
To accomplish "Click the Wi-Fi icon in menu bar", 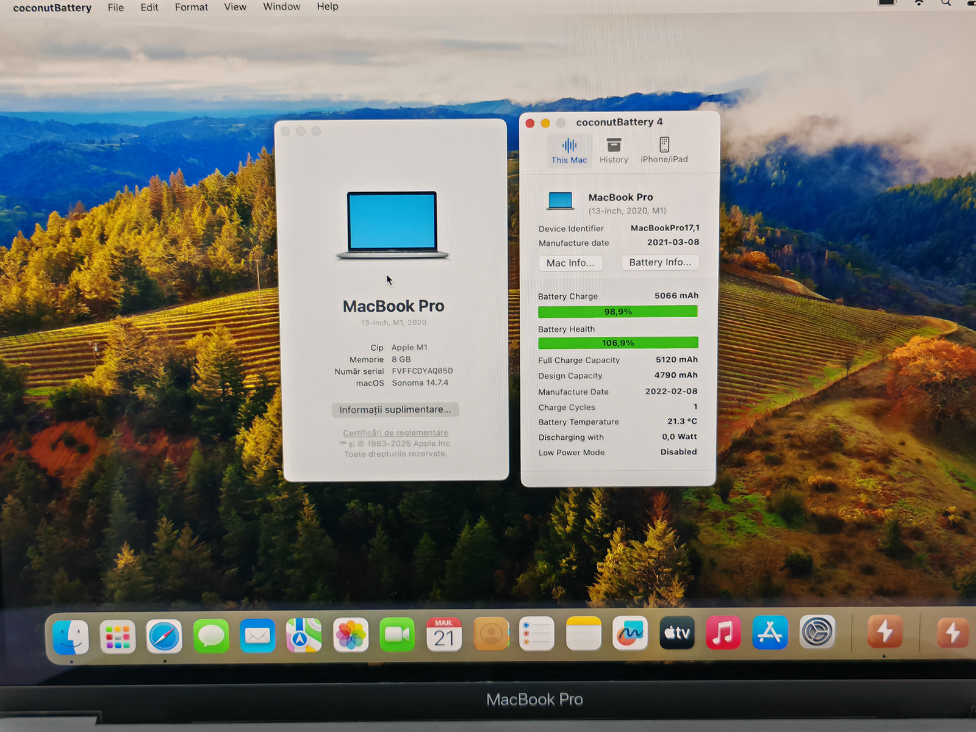I will pos(919,3).
